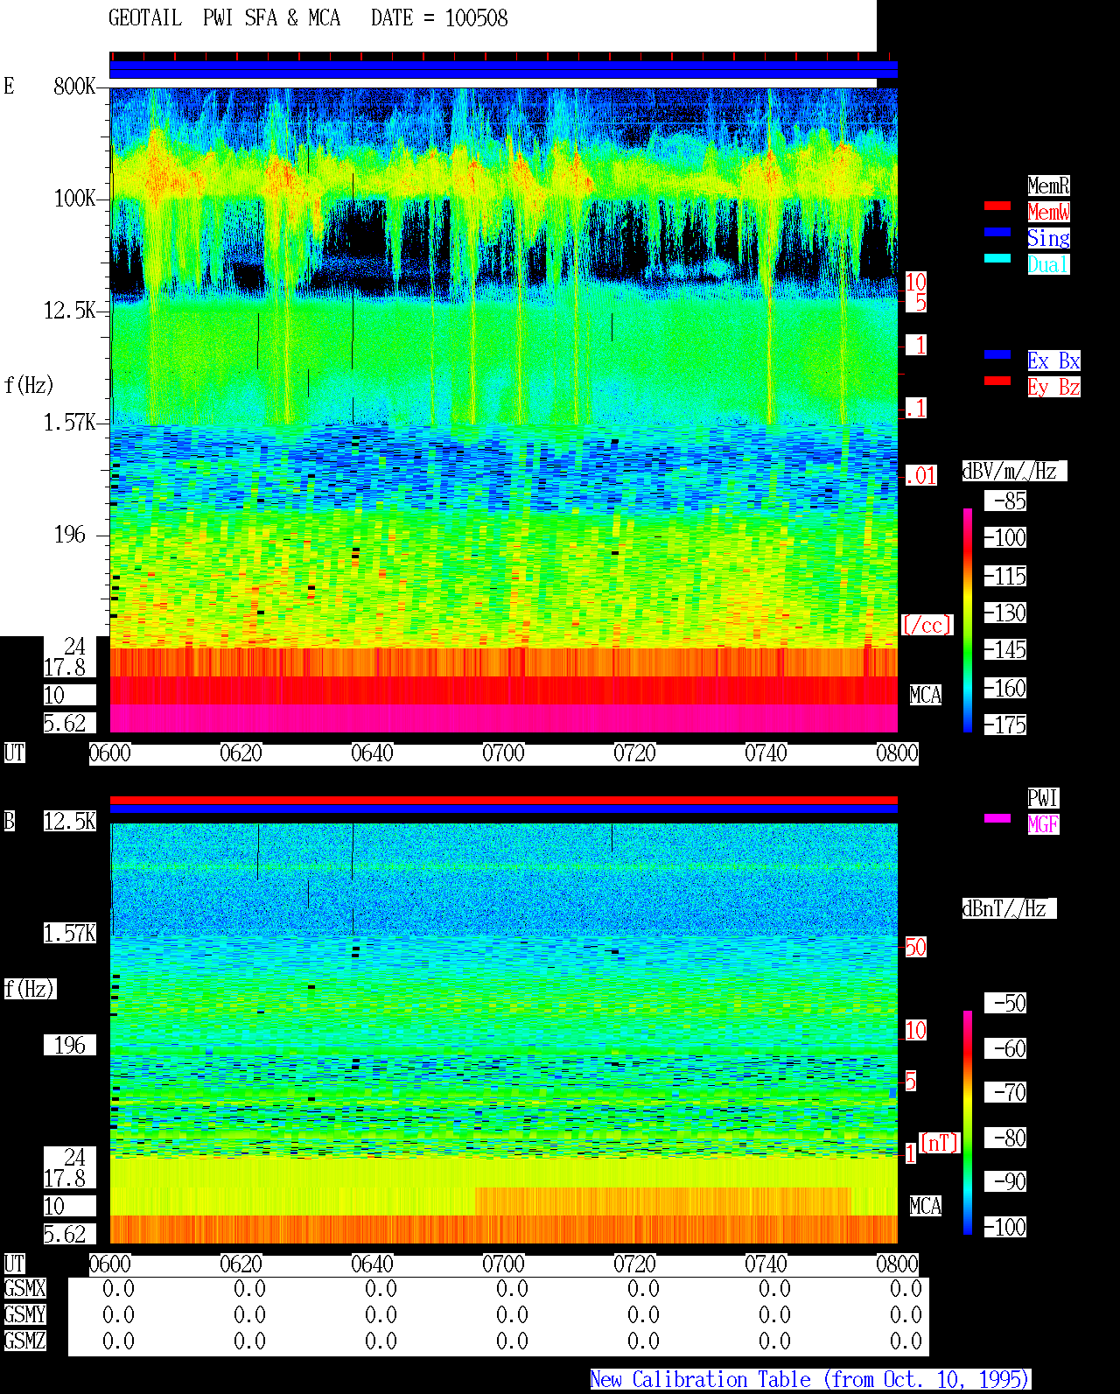
Task: Click the GSMZ row label
Action: (24, 1341)
